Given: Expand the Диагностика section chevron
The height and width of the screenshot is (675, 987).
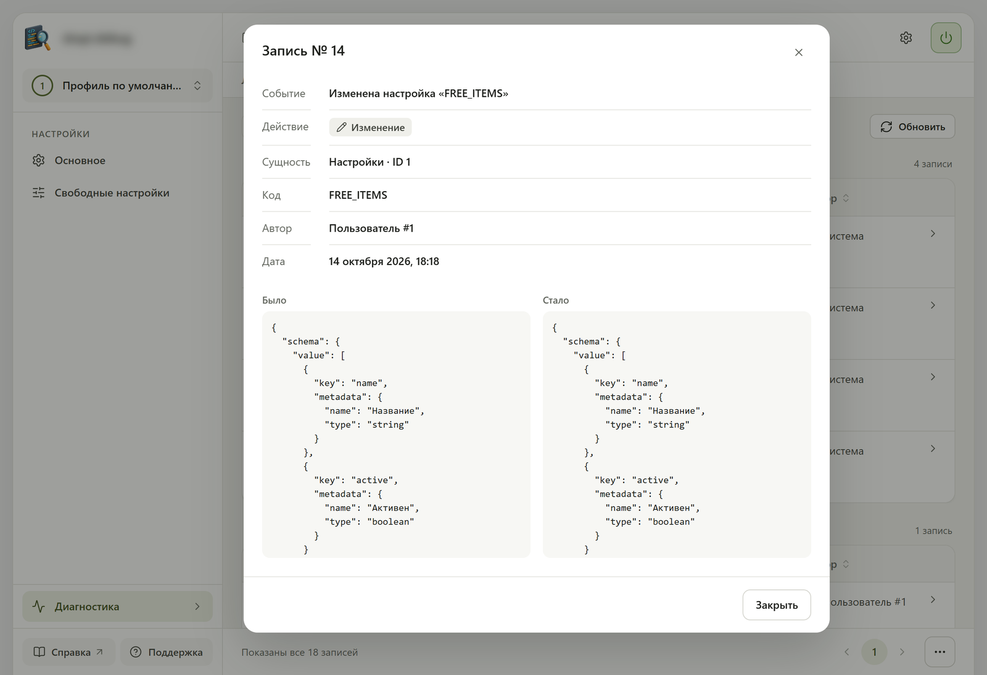Looking at the screenshot, I should (x=197, y=607).
